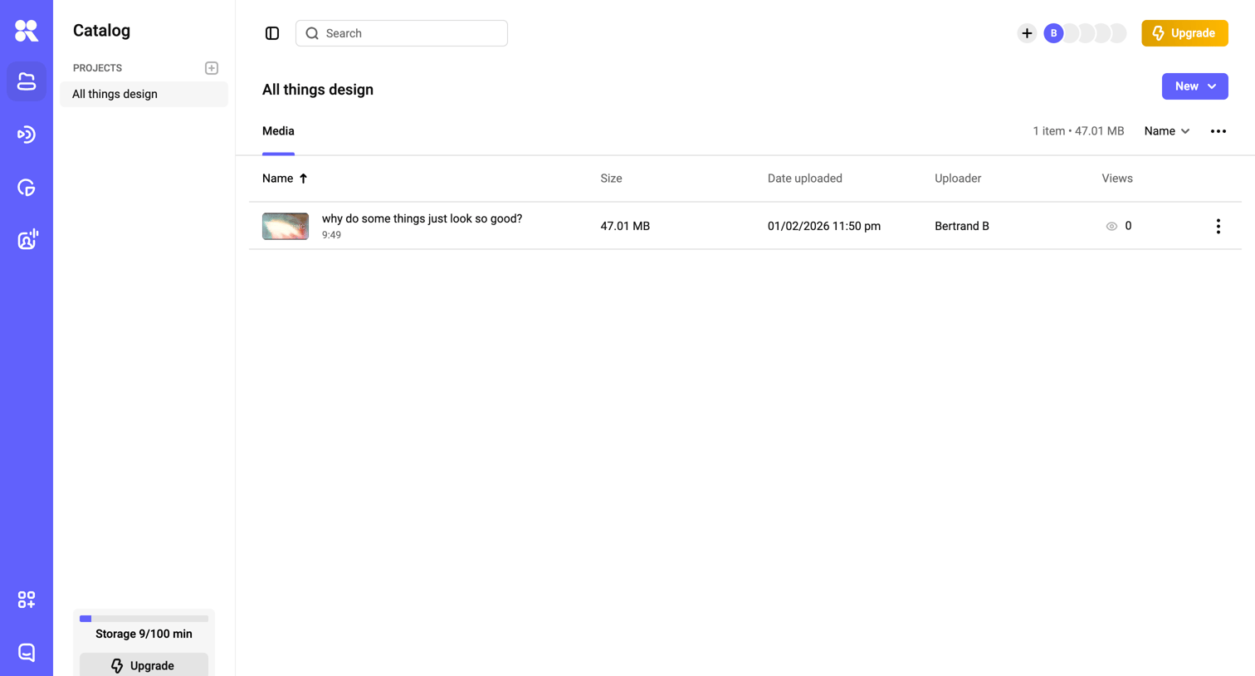Click the 9:49 duration label
This screenshot has width=1255, height=676.
[331, 235]
